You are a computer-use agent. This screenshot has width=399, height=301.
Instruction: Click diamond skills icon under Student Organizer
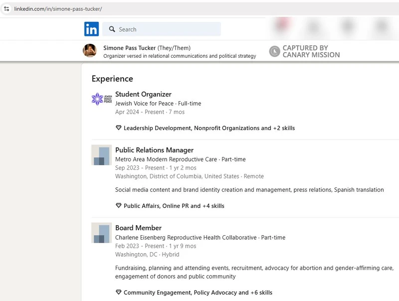tap(119, 128)
